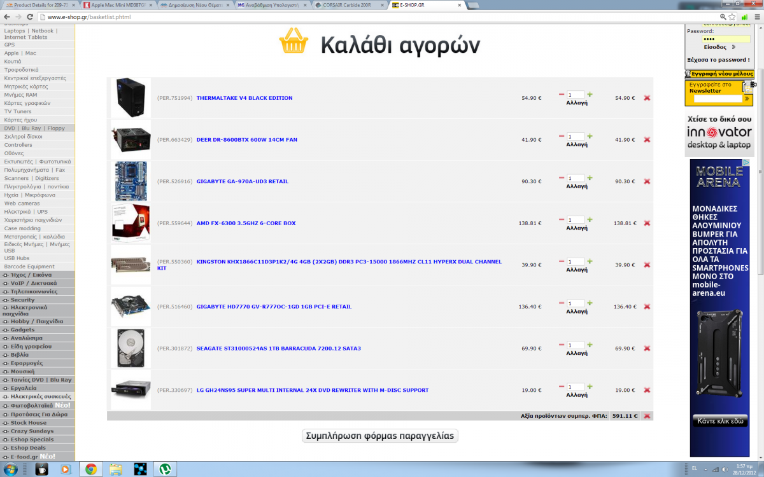The image size is (764, 477).
Task: Expand Αναλώσιμα sidebar category
Action: pyautogui.click(x=38, y=338)
